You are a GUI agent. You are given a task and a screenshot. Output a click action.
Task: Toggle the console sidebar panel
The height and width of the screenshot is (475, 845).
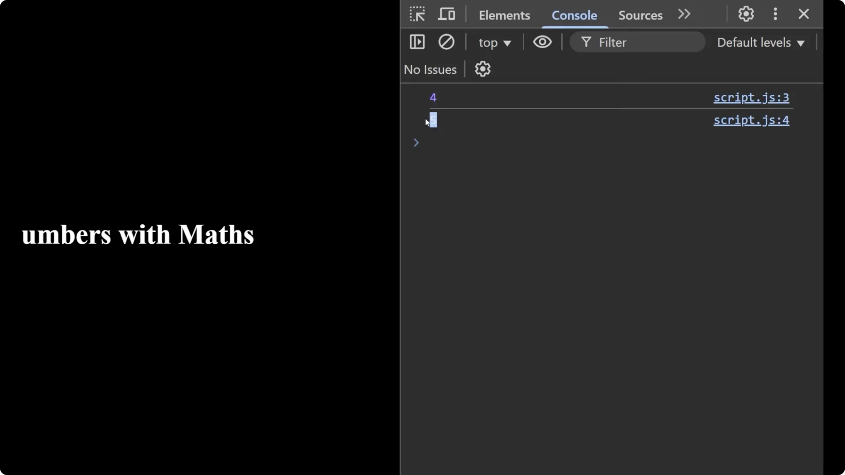click(x=417, y=42)
